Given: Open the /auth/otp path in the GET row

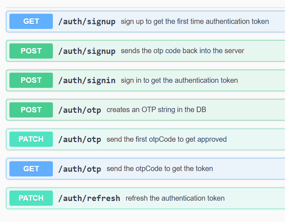Looking at the screenshot, I should 80,169.
